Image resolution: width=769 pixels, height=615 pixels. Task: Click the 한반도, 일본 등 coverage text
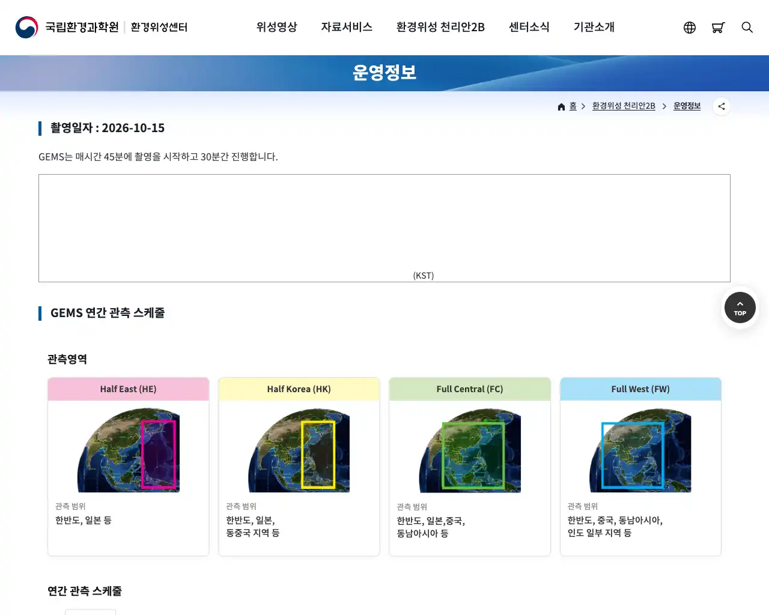[84, 520]
